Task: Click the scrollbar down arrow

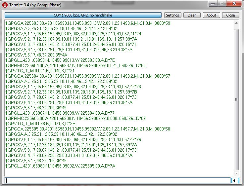Action: click(236, 173)
